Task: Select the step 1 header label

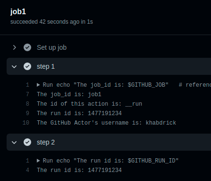Action: coord(46,66)
